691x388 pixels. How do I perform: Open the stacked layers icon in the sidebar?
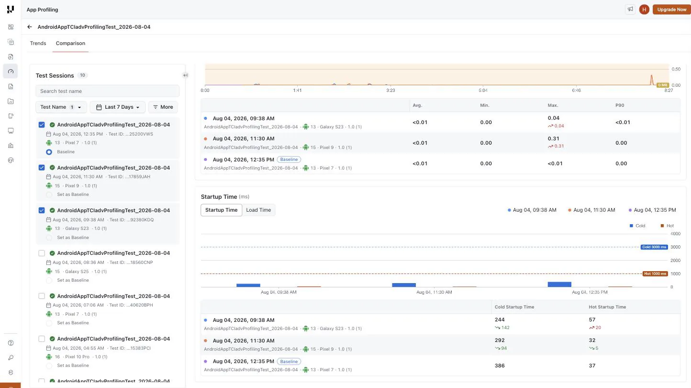[x=11, y=373]
